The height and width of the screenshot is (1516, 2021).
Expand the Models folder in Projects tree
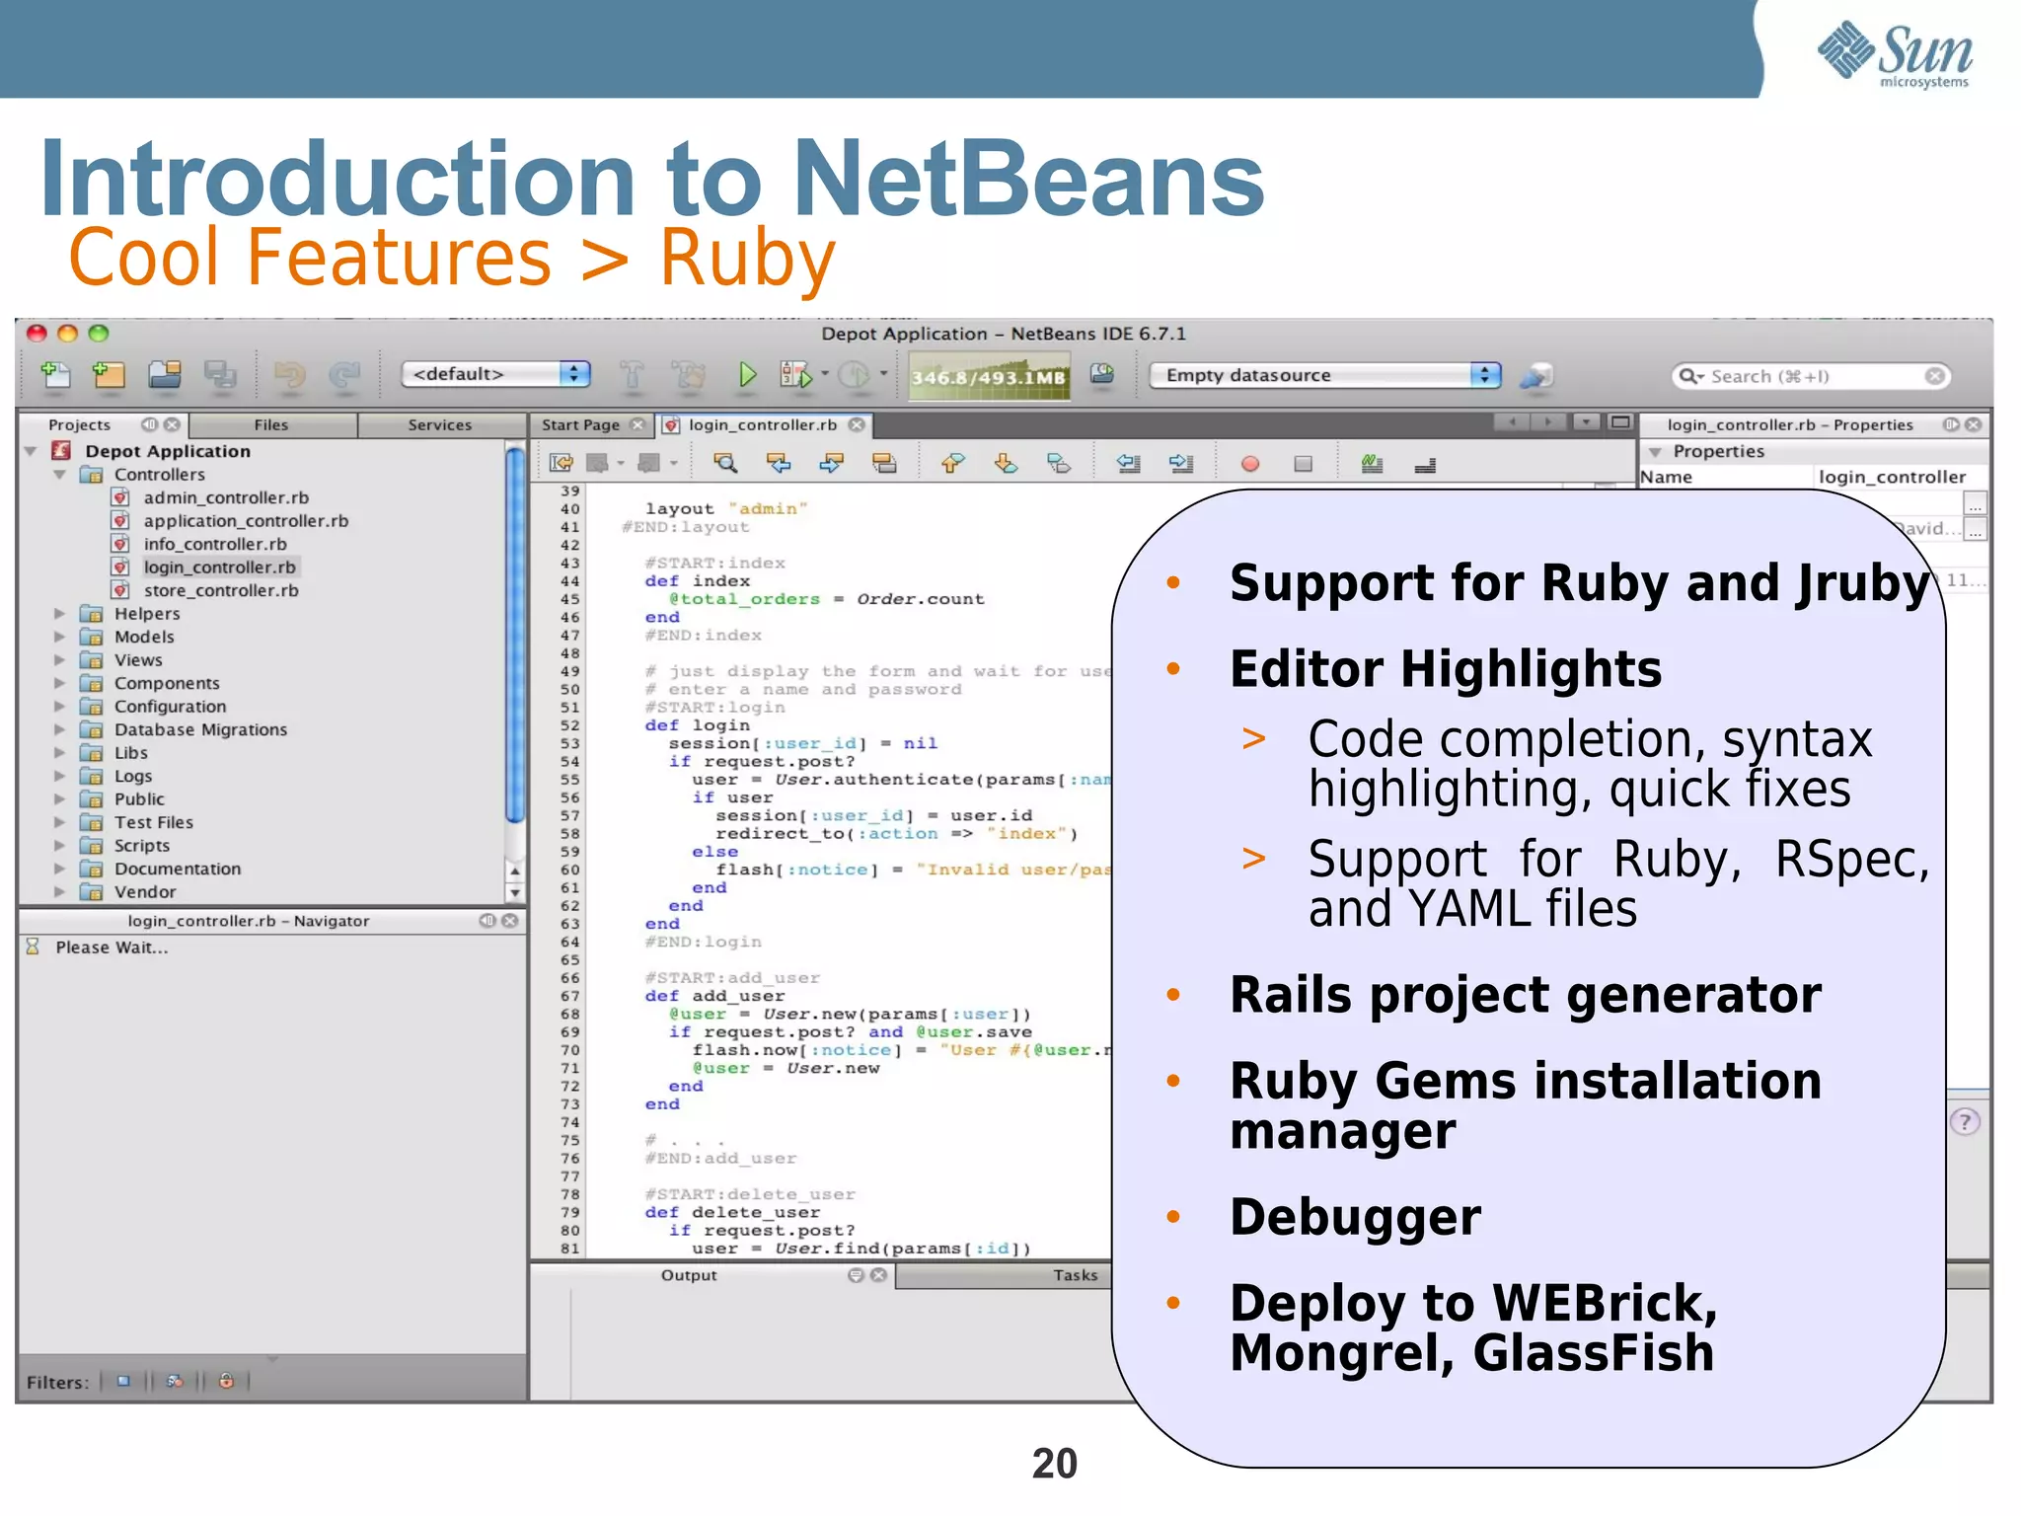pyautogui.click(x=59, y=637)
